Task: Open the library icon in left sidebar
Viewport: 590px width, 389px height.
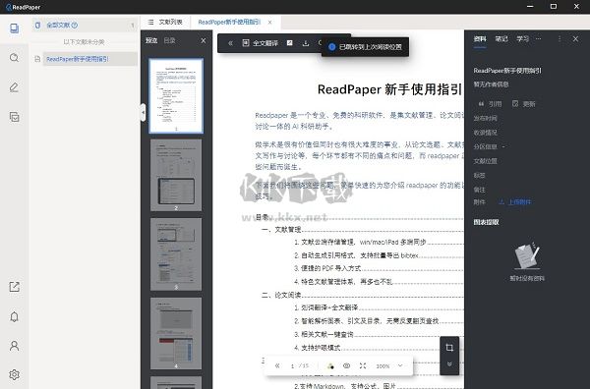Action: [x=15, y=28]
